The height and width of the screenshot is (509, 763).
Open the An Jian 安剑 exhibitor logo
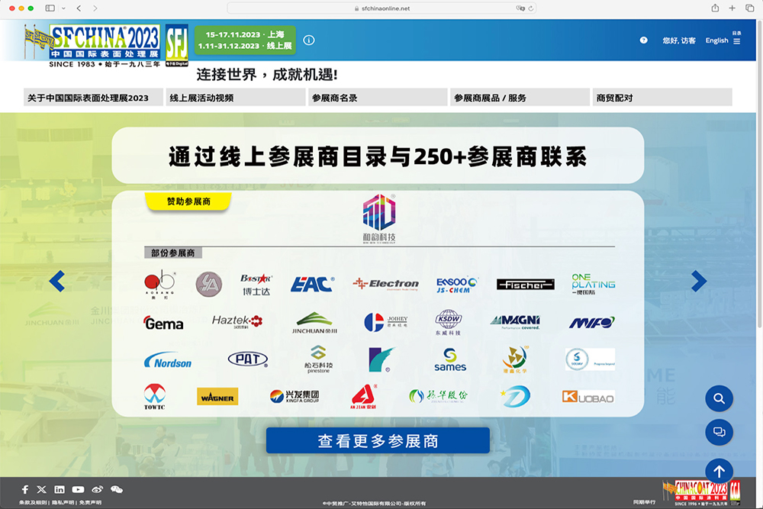point(363,397)
